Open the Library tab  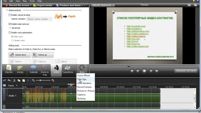(x=20, y=69)
